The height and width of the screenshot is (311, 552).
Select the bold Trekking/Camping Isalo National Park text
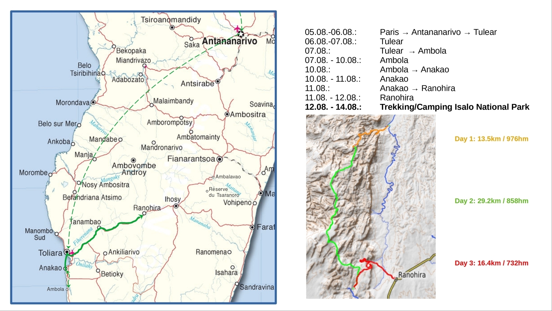[454, 107]
